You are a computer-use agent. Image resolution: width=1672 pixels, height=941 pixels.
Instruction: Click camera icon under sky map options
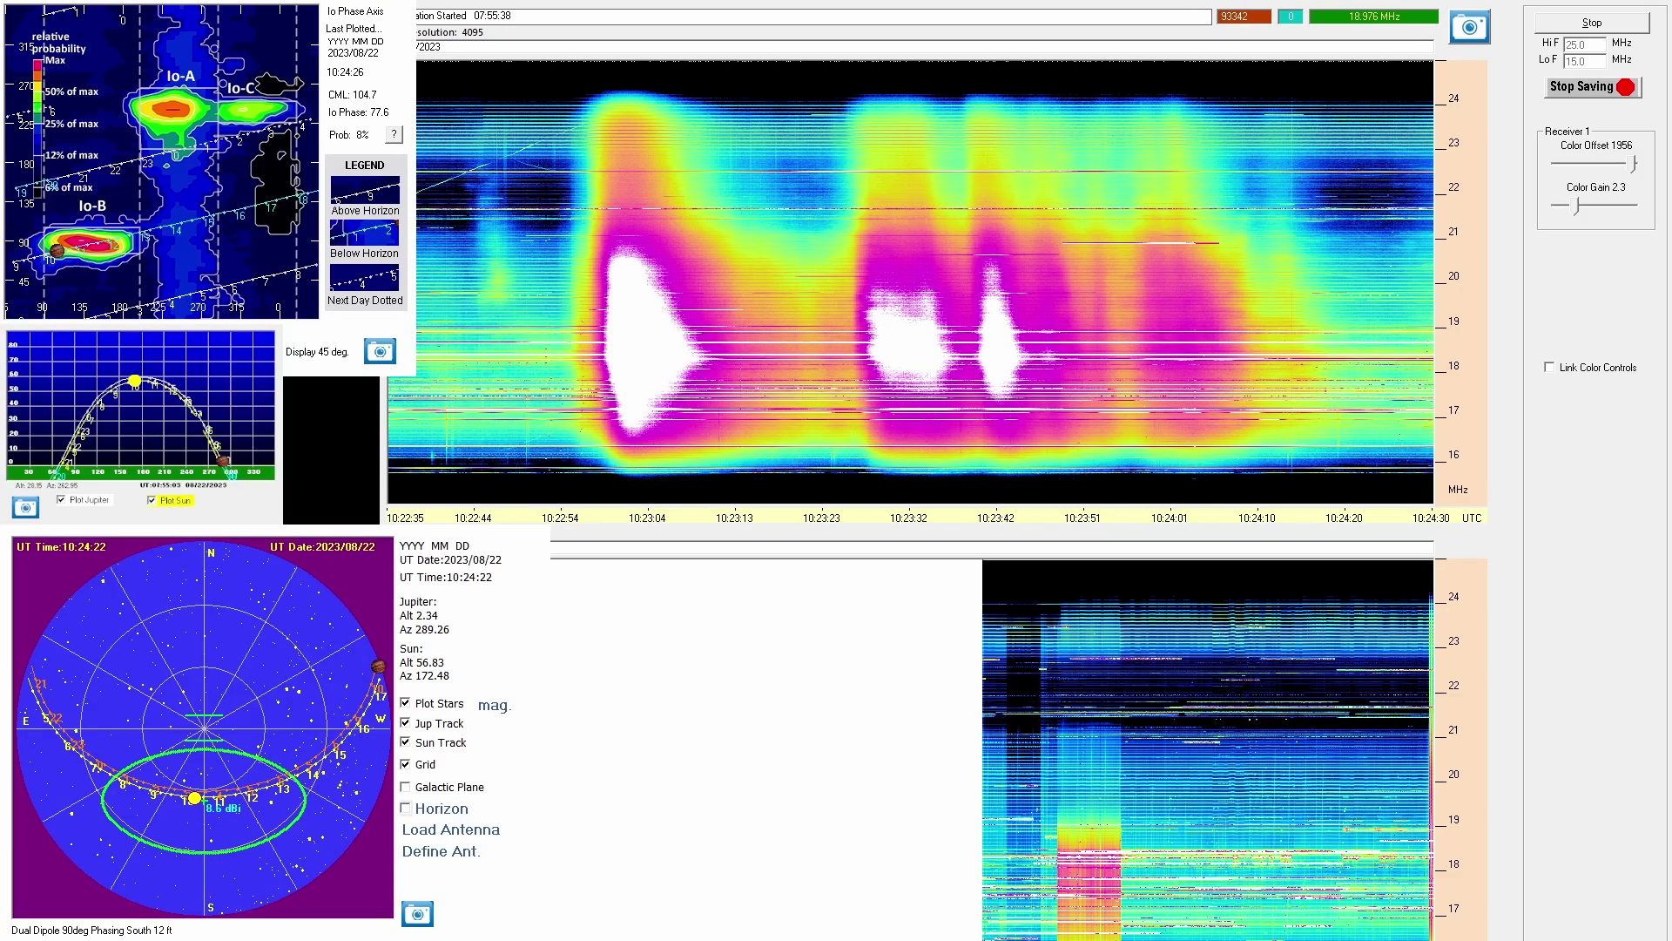pos(417,914)
